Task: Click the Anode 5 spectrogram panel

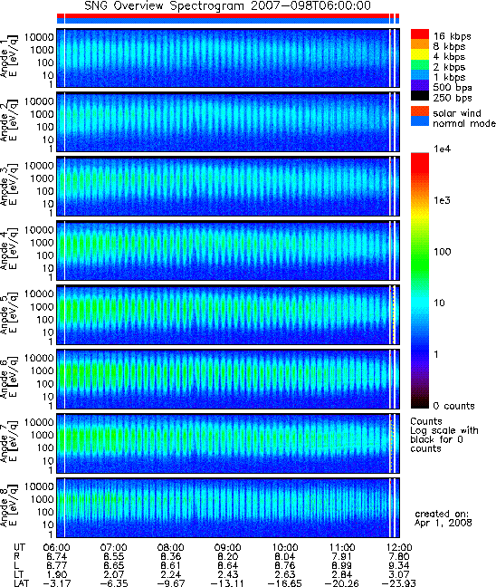Action: click(228, 315)
